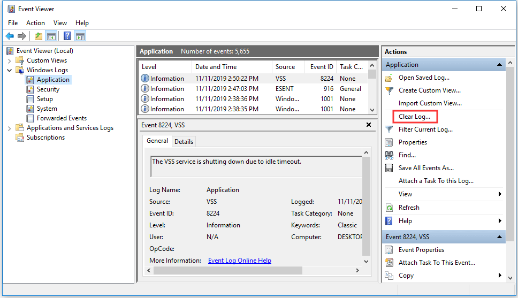Screen dimensions: 518x298
Task: Click the Find binoculars icon
Action: (x=389, y=155)
